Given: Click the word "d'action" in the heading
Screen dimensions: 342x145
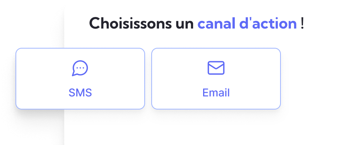Looking at the screenshot, I should pyautogui.click(x=268, y=24).
